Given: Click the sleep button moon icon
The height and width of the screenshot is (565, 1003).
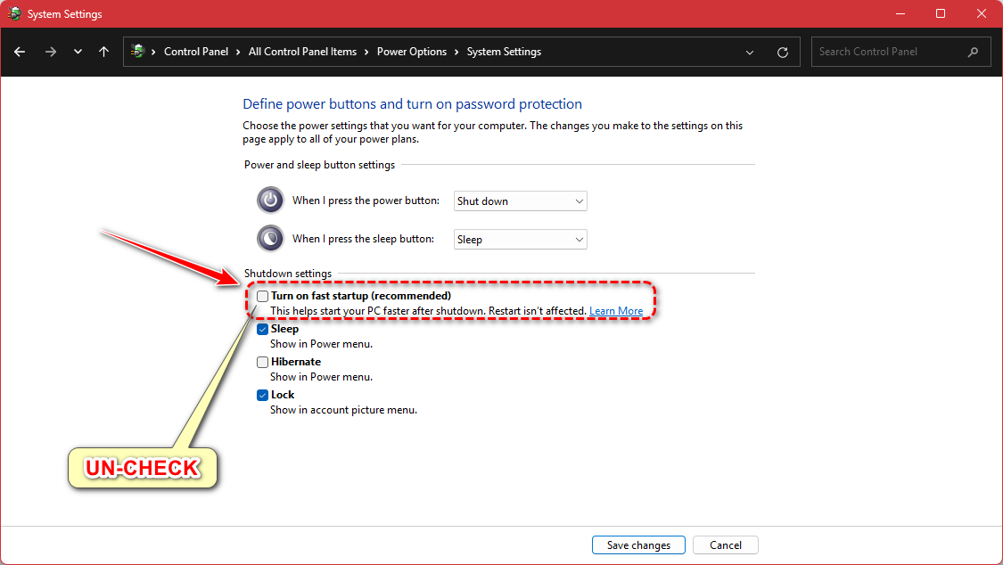Looking at the screenshot, I should pyautogui.click(x=270, y=239).
